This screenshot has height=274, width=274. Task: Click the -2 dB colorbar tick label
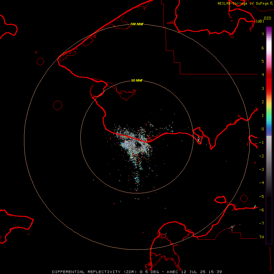click(262, 156)
